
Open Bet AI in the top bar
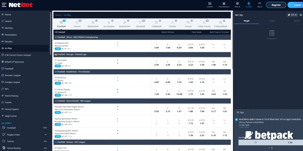tap(237, 5)
